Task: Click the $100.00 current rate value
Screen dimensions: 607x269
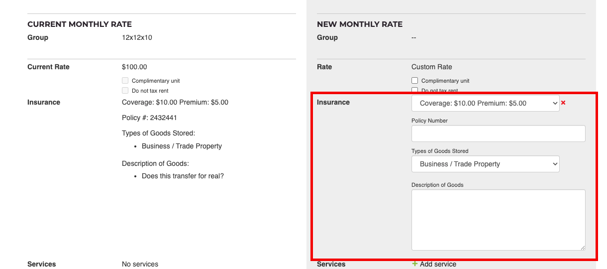Action: click(x=134, y=67)
